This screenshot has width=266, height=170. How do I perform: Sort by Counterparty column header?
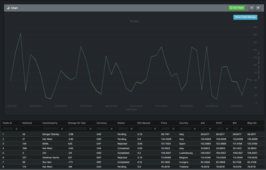click(x=50, y=123)
